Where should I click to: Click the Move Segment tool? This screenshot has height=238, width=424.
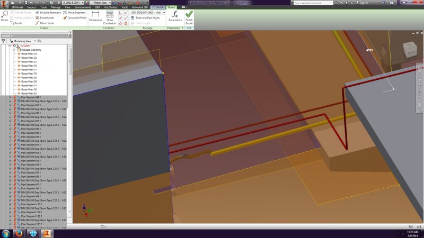pyautogui.click(x=74, y=12)
